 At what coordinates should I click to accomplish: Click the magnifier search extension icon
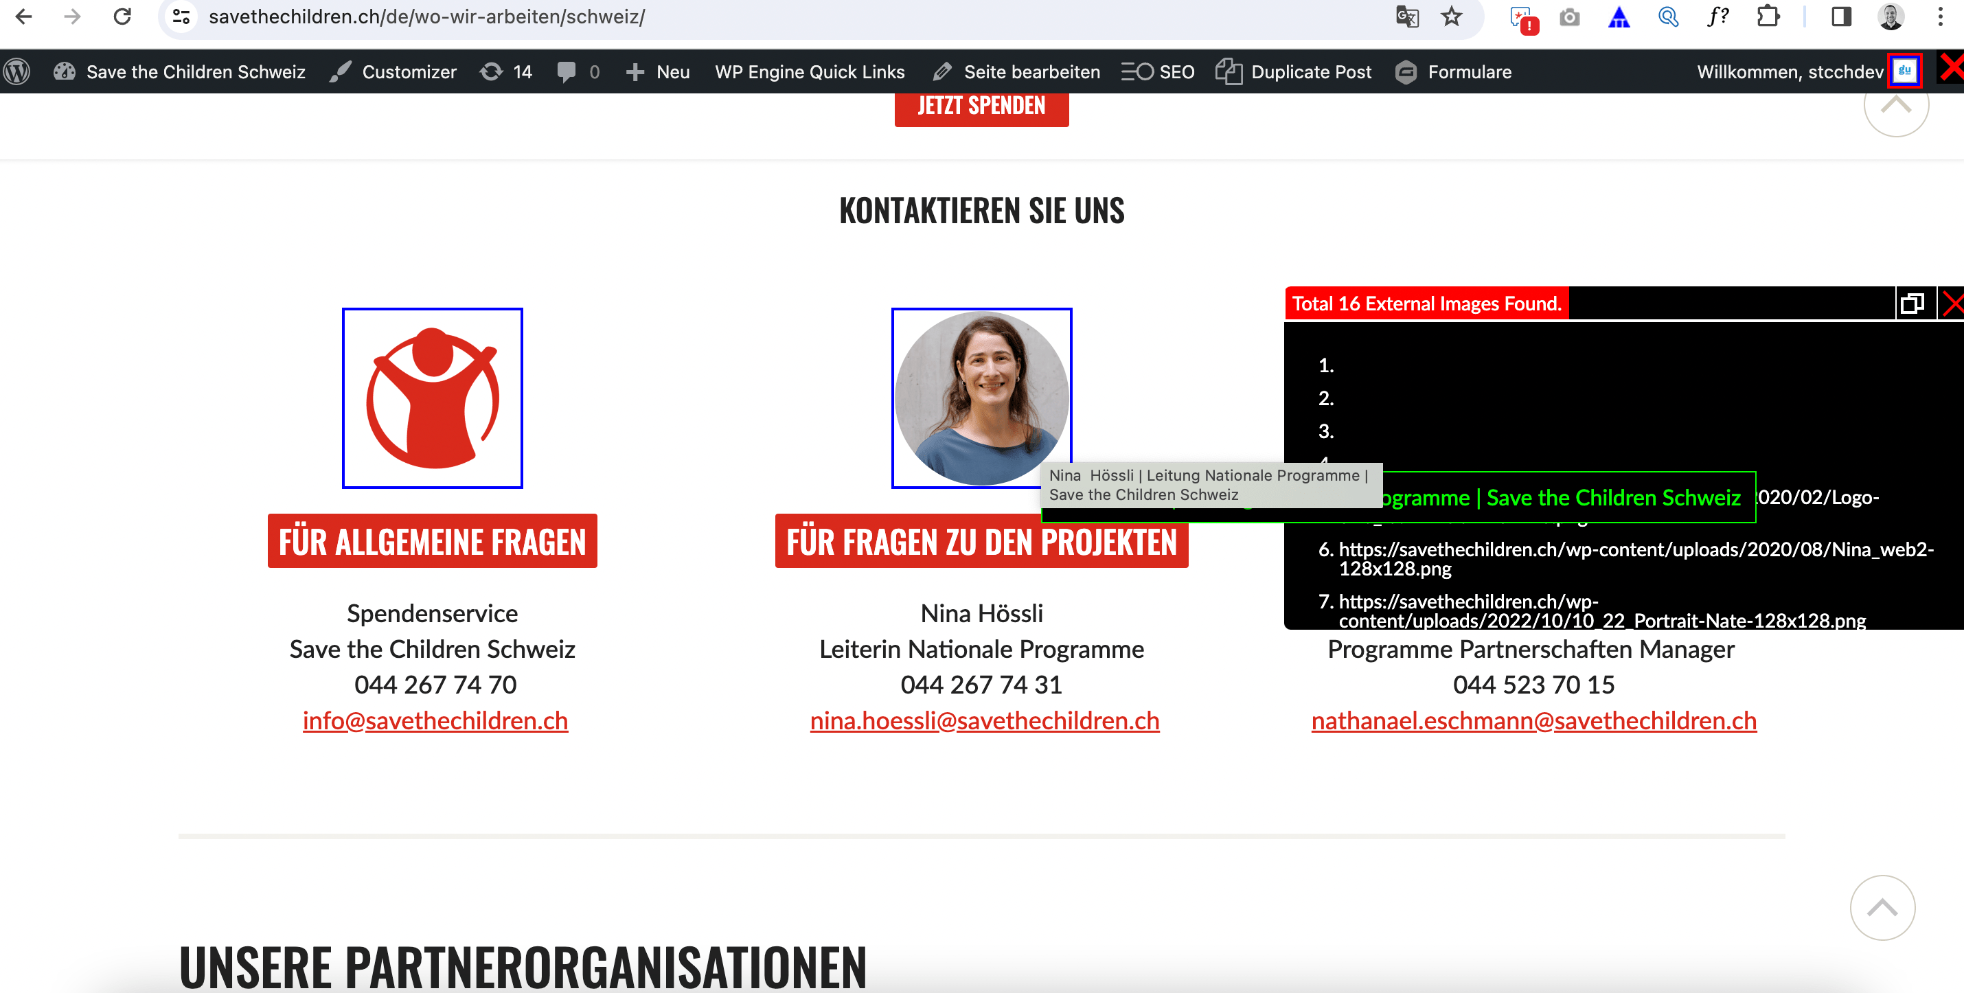point(1668,16)
